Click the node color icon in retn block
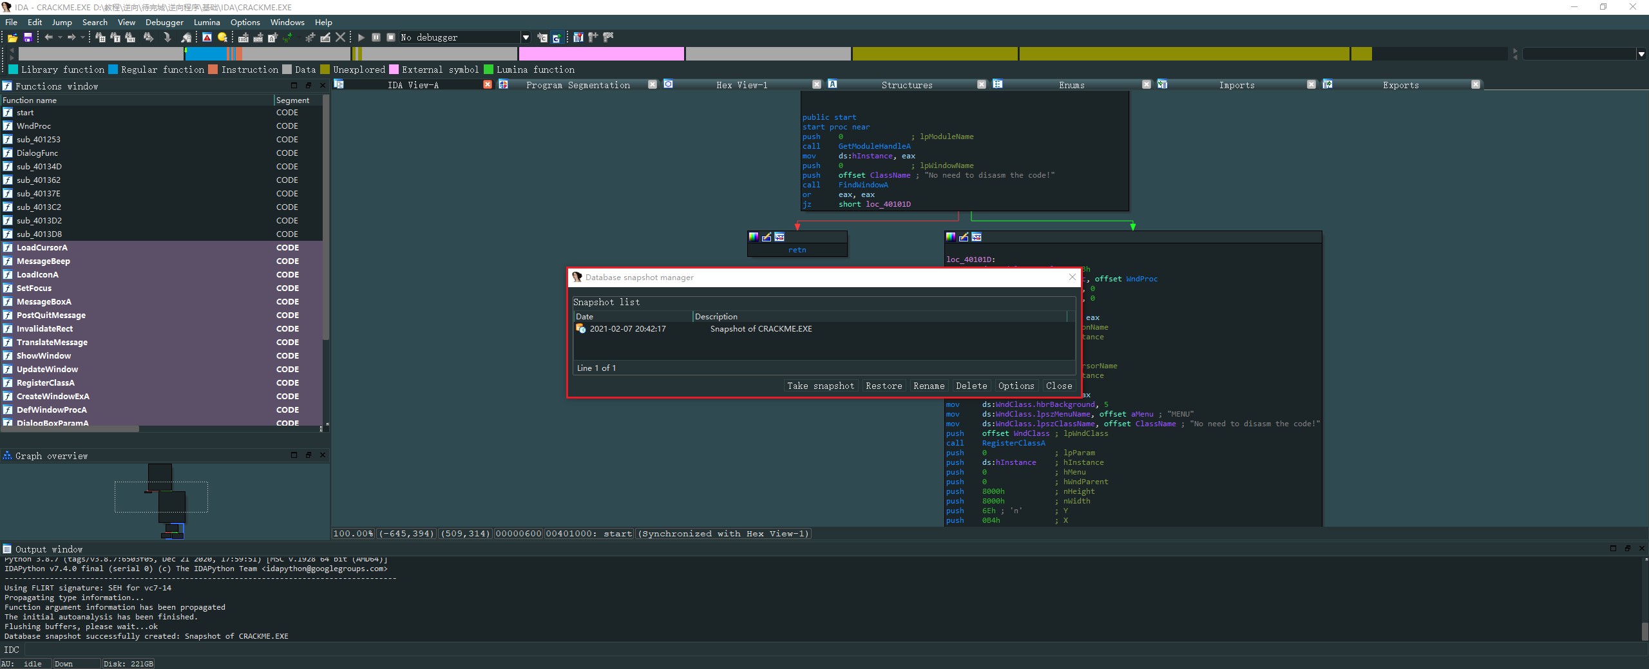This screenshot has height=669, width=1649. [754, 237]
